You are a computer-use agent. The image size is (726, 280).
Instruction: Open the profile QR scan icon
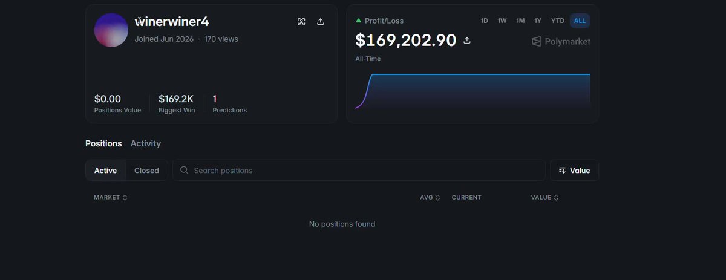point(301,22)
